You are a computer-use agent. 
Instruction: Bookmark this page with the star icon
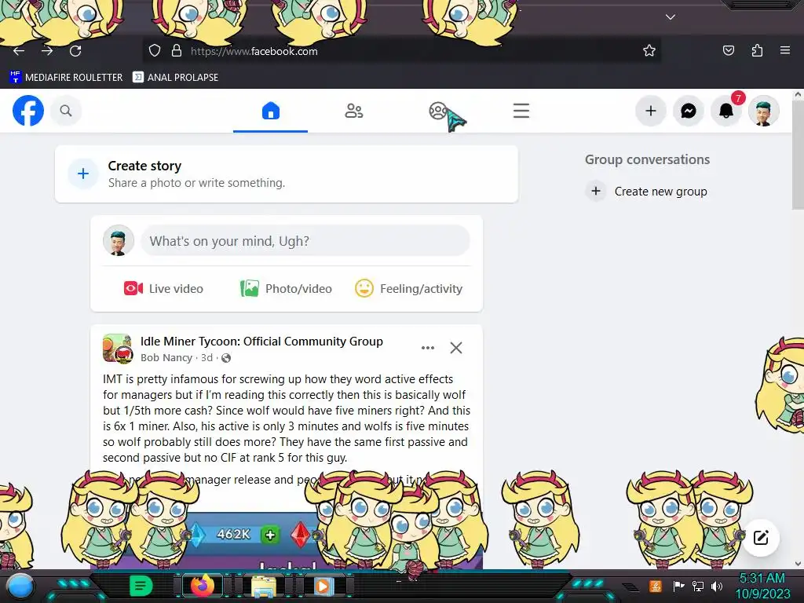[x=649, y=51]
